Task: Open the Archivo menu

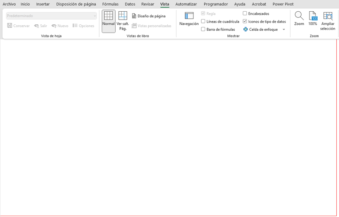Action: (x=9, y=4)
